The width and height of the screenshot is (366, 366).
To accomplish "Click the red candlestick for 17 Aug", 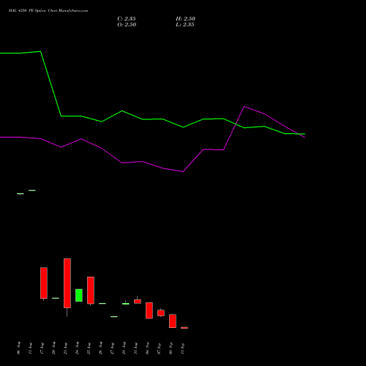I will pos(44,283).
